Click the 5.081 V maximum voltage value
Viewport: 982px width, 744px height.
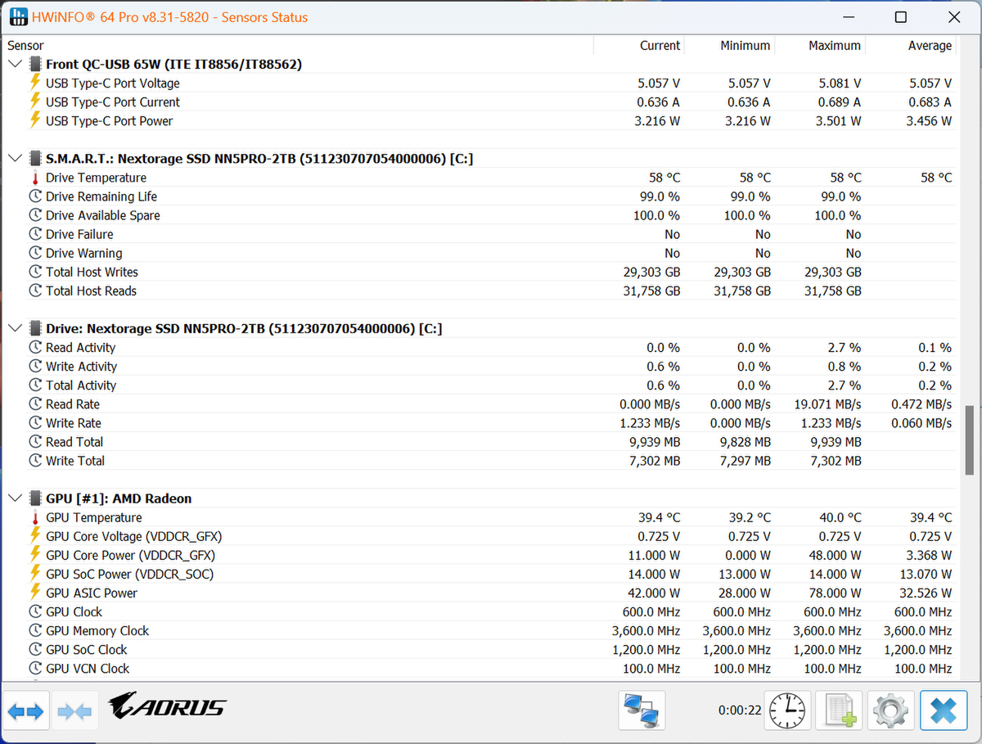coord(840,83)
